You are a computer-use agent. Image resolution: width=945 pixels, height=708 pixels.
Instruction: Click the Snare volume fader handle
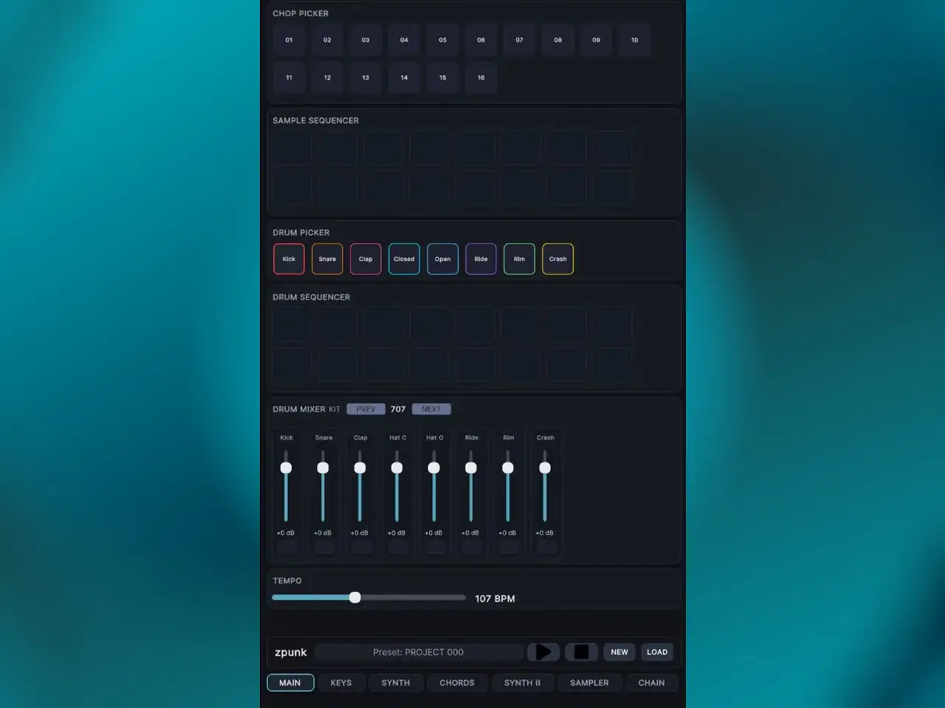pyautogui.click(x=323, y=468)
